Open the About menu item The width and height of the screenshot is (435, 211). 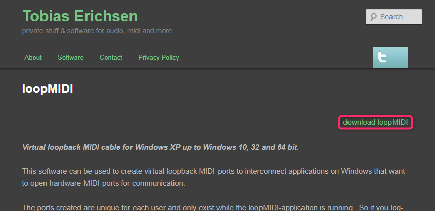pos(33,58)
